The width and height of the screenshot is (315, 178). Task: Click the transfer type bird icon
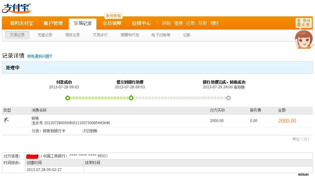pyautogui.click(x=6, y=120)
